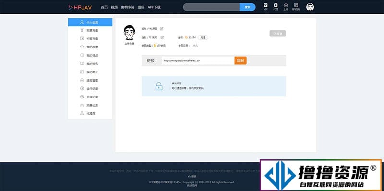Go to 首页 in top navigation
This screenshot has width=384, height=191.
tap(104, 7)
